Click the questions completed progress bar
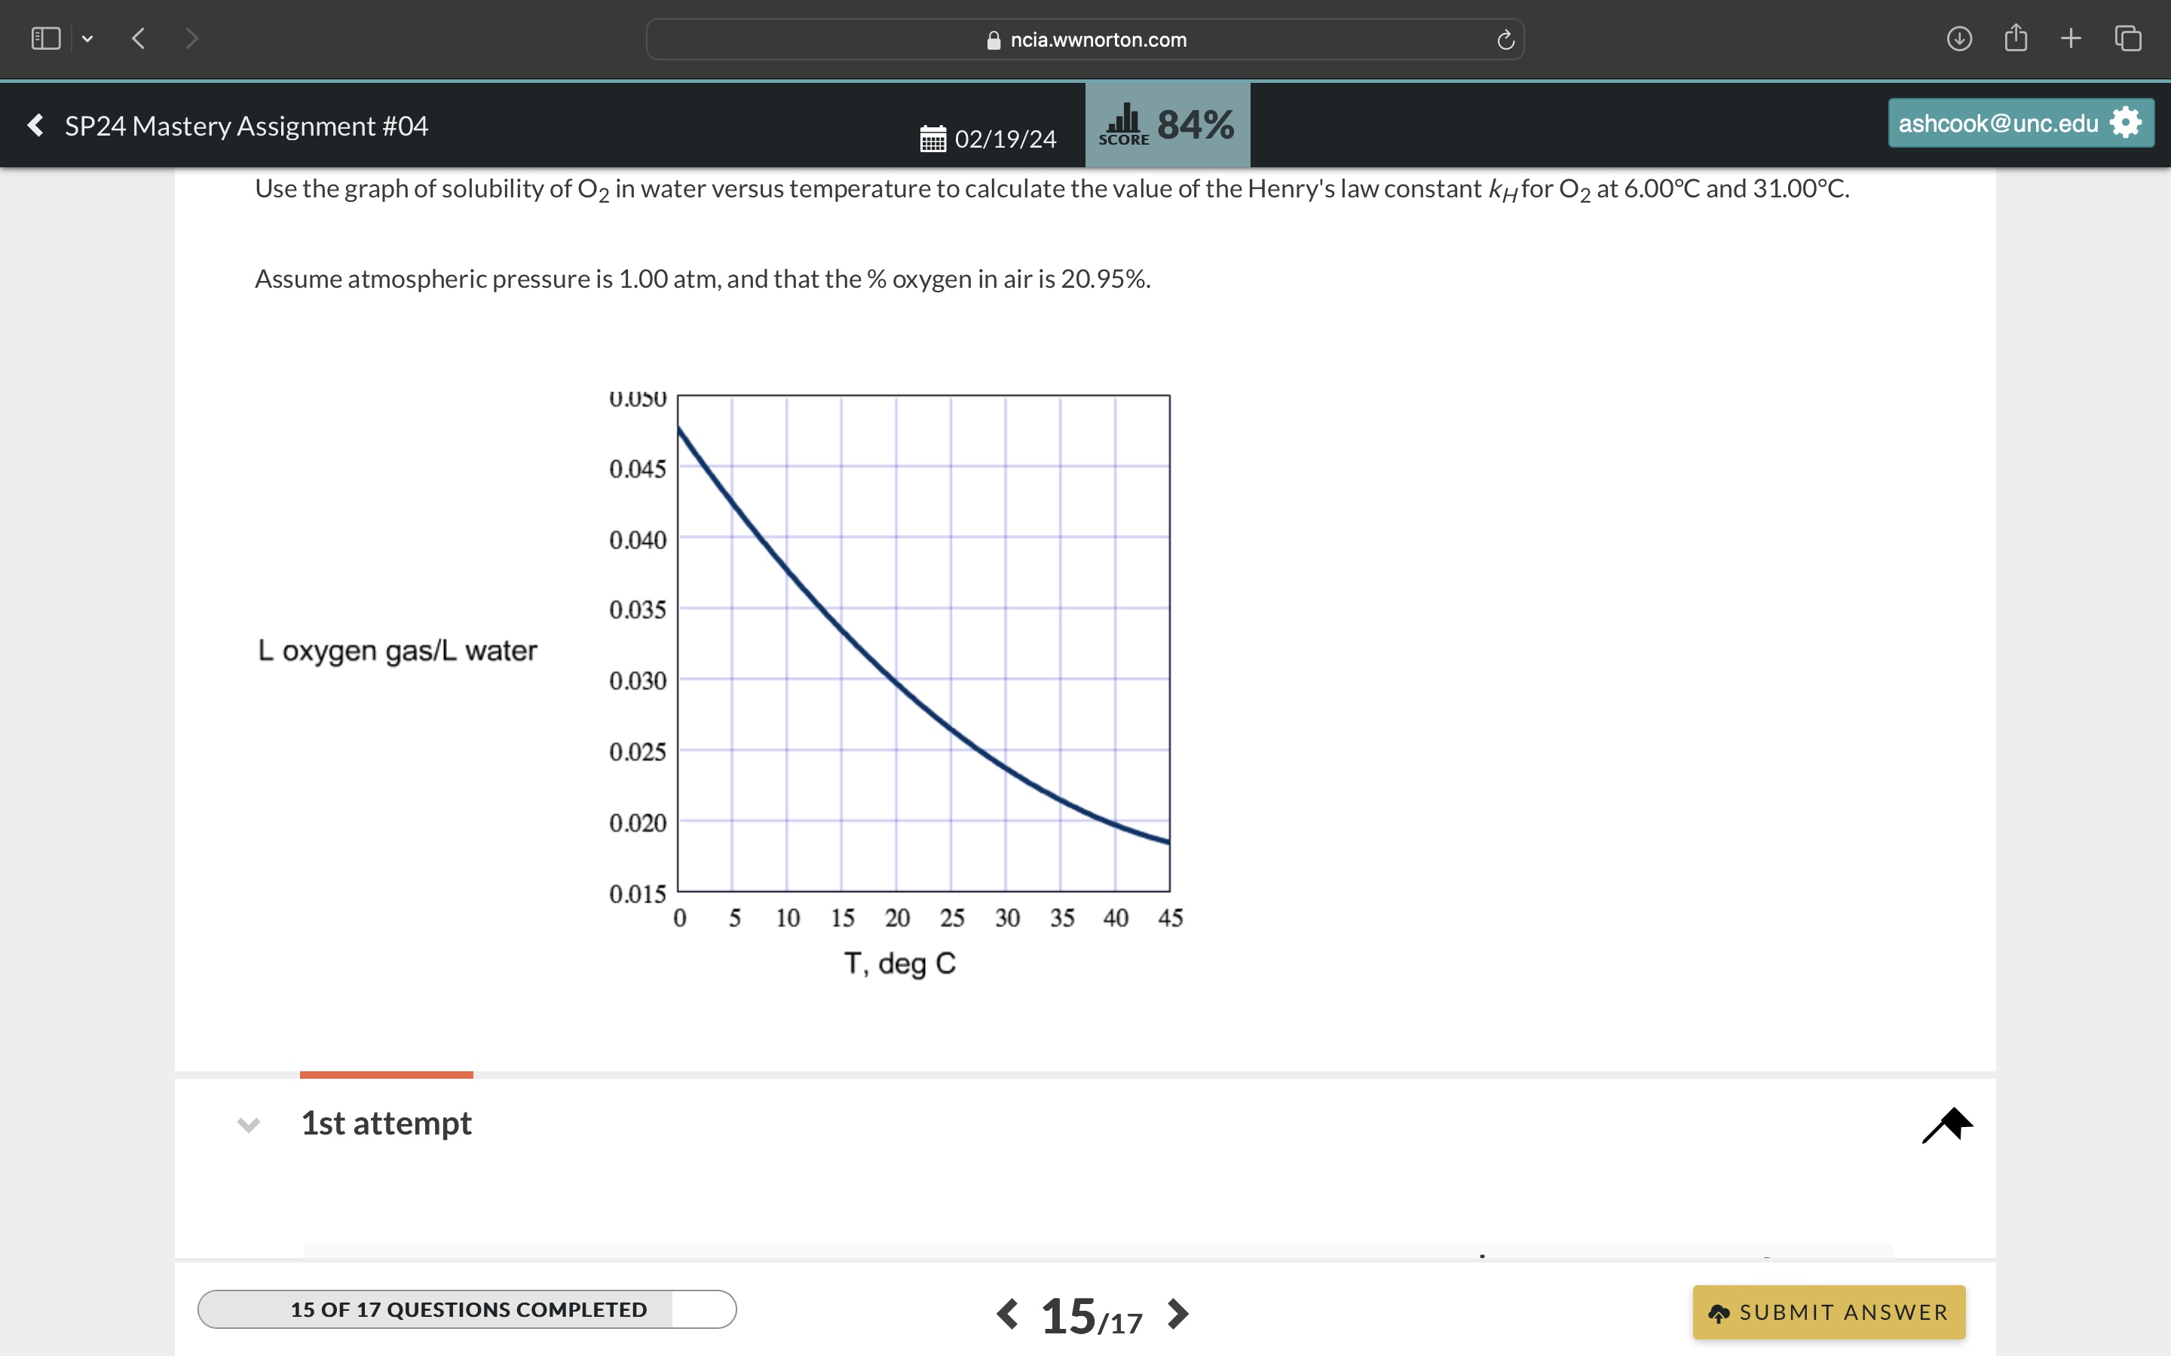The image size is (2171, 1356). pyautogui.click(x=467, y=1309)
